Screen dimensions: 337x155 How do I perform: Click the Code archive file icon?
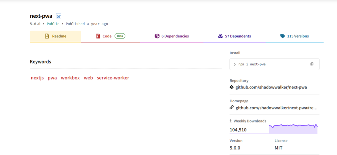tap(98, 36)
